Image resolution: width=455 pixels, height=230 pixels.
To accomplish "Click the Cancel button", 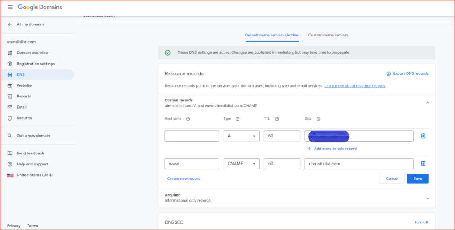I will (x=392, y=178).
